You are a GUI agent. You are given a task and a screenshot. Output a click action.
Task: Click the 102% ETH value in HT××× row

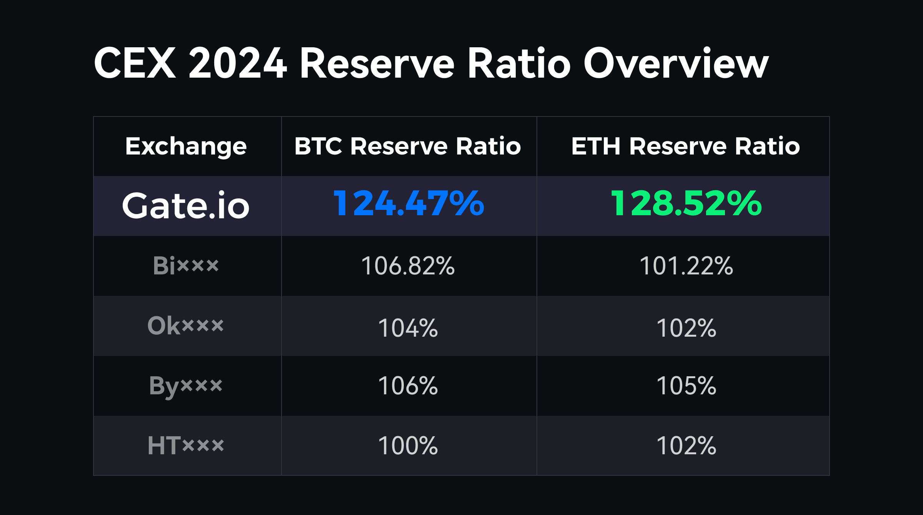tap(686, 446)
